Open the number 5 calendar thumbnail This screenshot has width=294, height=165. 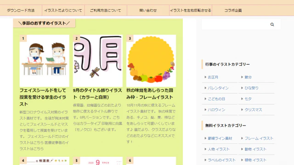98,161
